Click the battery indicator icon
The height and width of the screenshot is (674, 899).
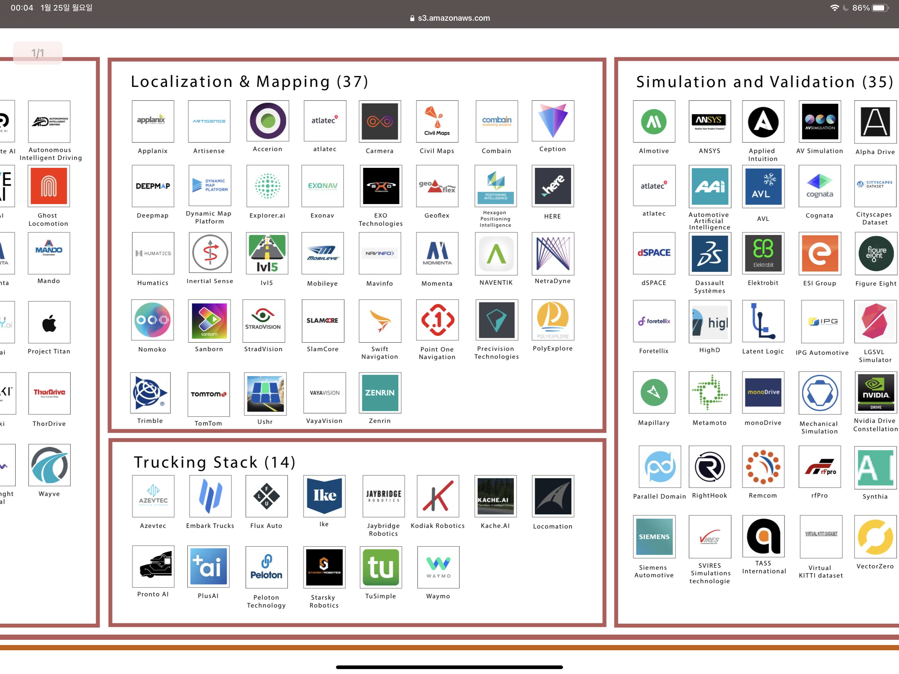click(x=880, y=8)
